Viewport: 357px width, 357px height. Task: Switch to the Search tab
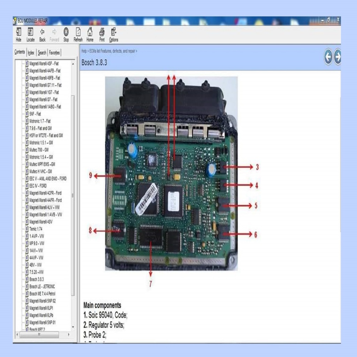(x=42, y=53)
